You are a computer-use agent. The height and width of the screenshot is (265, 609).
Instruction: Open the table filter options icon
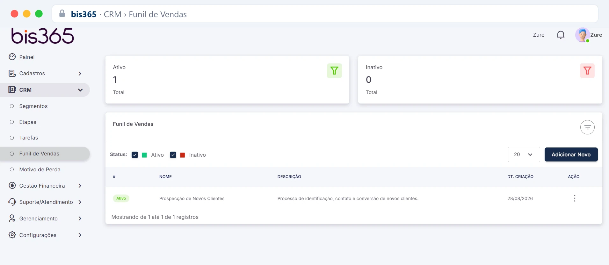[587, 127]
